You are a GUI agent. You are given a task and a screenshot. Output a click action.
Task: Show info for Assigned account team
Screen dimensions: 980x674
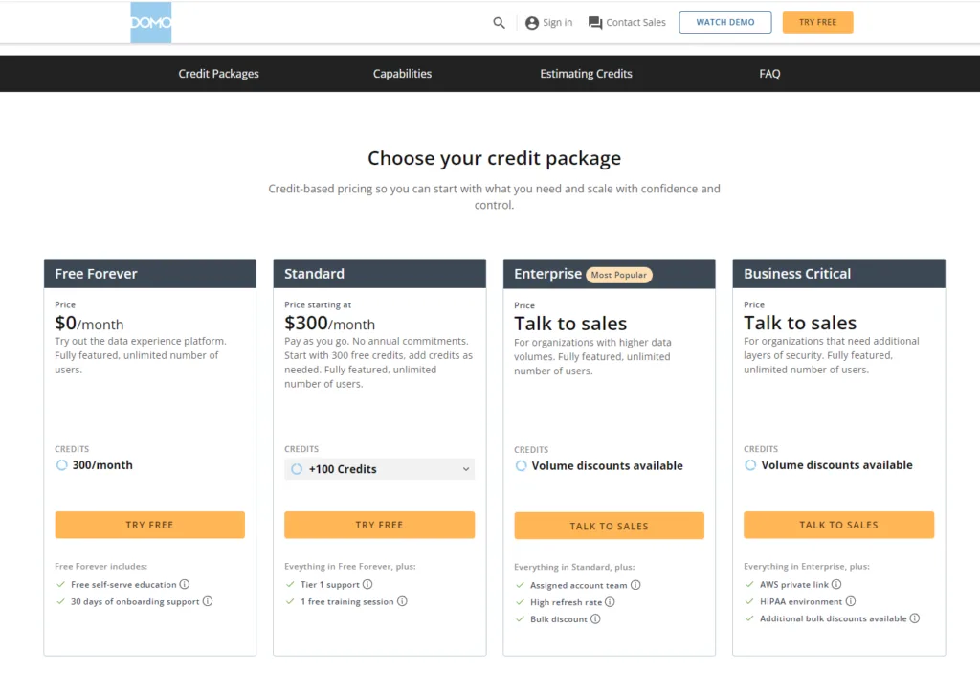pyautogui.click(x=635, y=585)
